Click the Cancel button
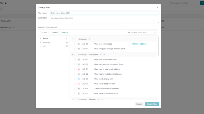This screenshot has width=204, height=114. (139, 104)
